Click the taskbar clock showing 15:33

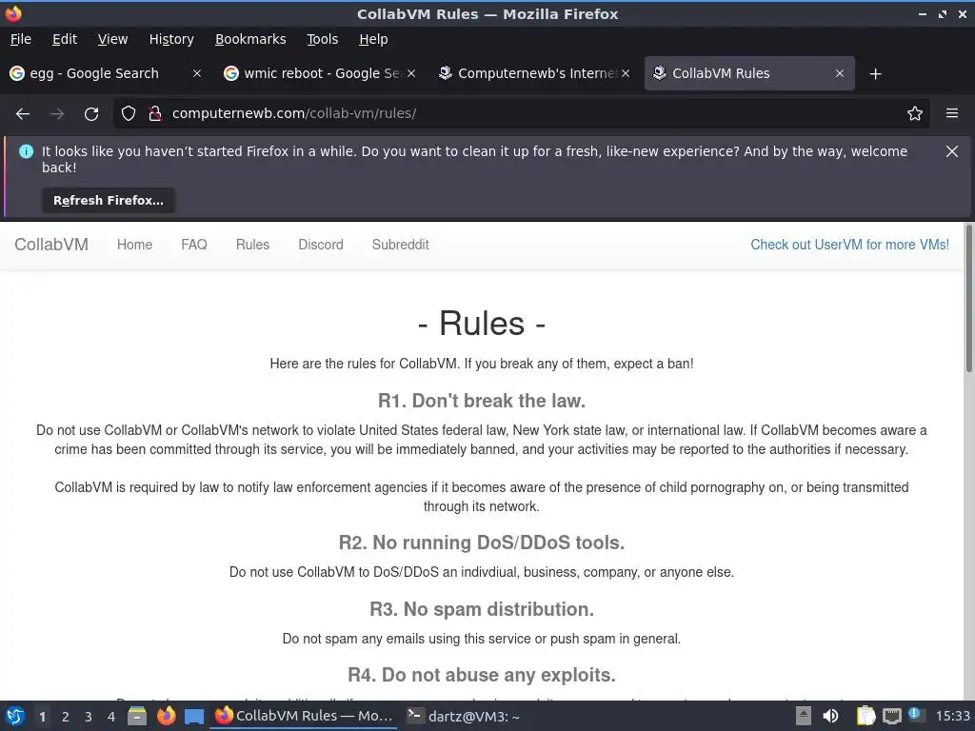pos(952,717)
